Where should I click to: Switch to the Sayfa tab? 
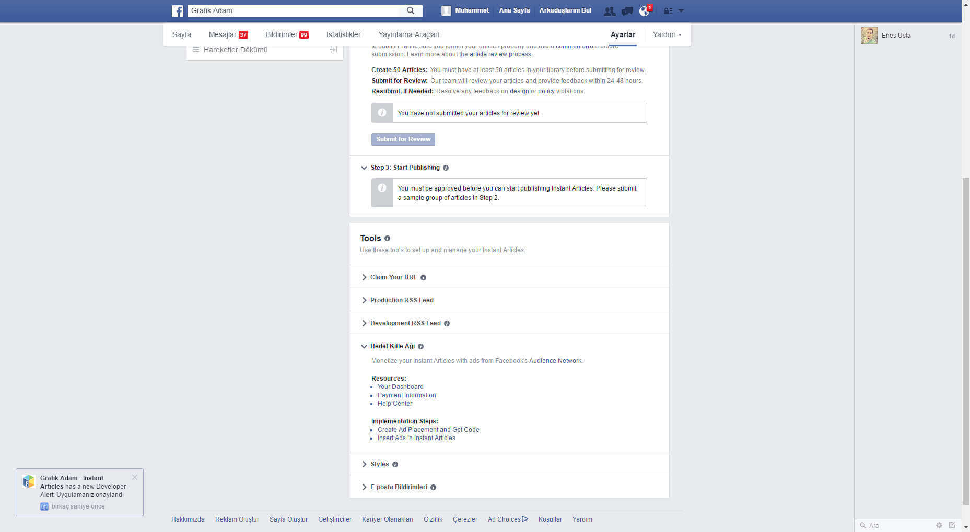(x=182, y=34)
